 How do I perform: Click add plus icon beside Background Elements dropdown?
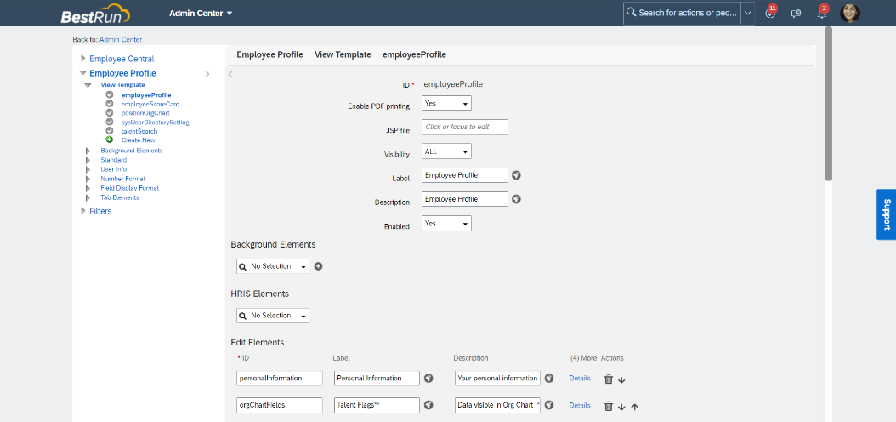318,266
